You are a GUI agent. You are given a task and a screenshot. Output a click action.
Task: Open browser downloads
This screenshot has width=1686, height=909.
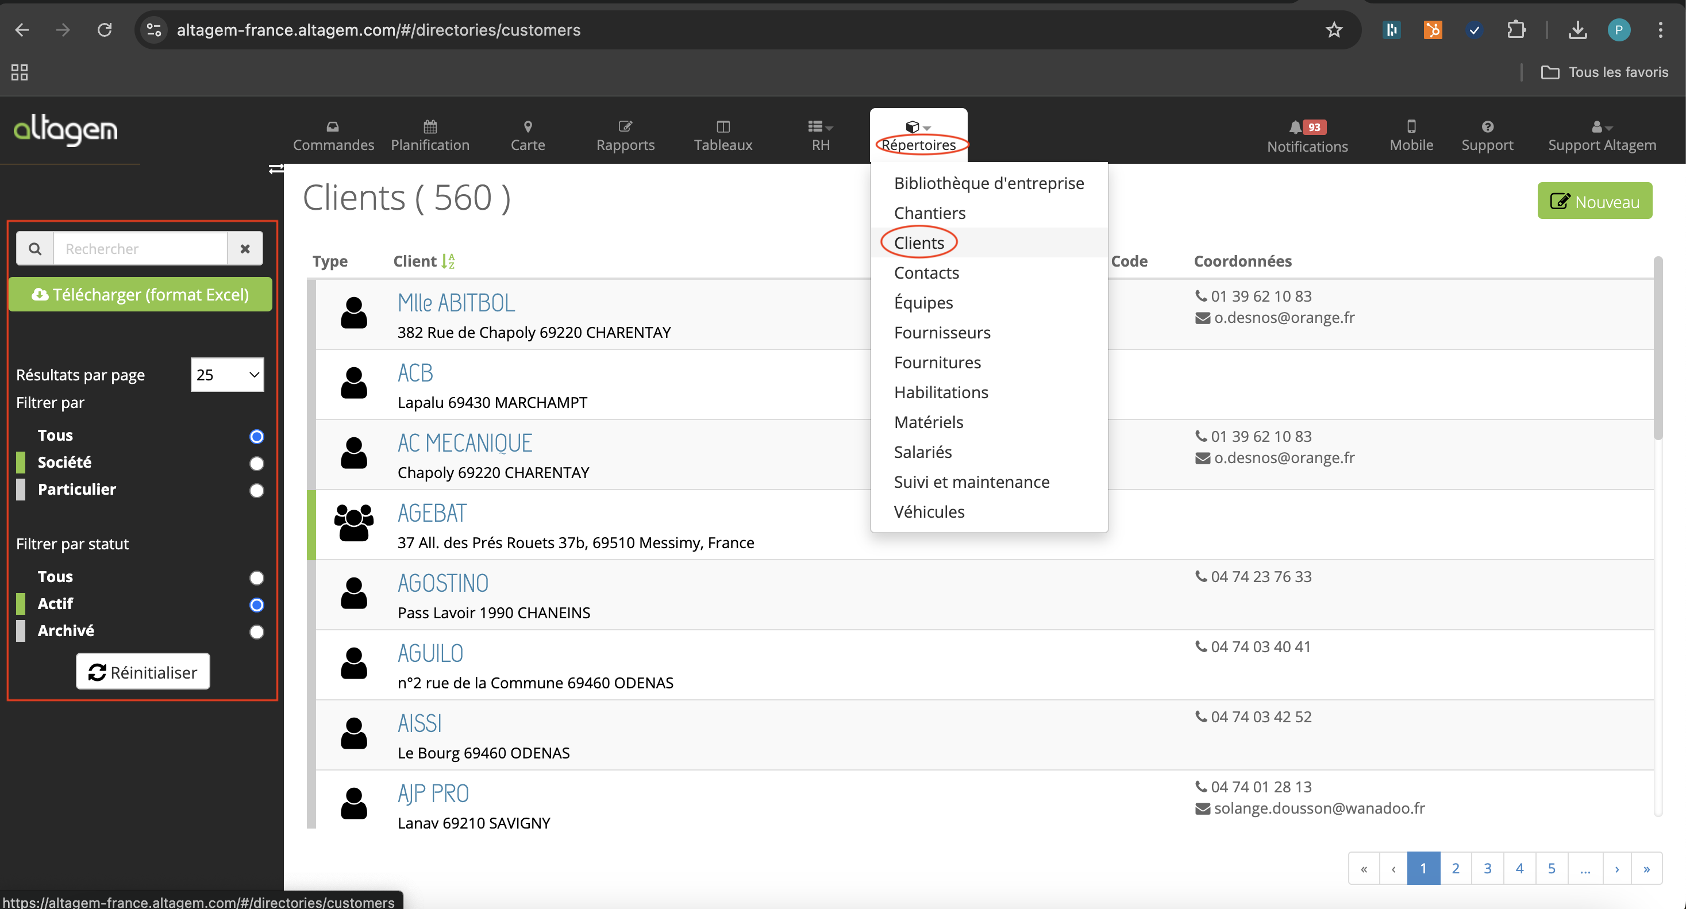[1577, 29]
